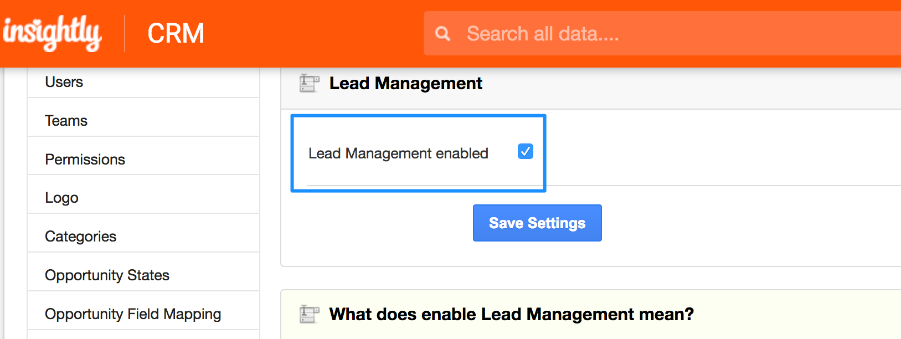
Task: Click the Lead Management section heading
Action: tap(405, 83)
